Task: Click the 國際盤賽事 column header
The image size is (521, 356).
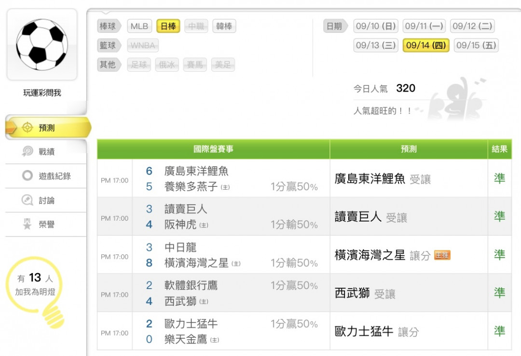Action: coord(213,149)
